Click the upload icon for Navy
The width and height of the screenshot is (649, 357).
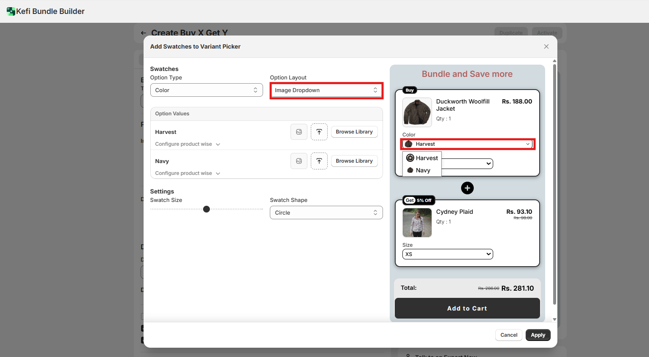(x=319, y=161)
